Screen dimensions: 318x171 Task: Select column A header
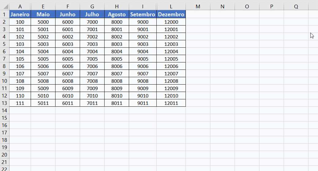click(x=20, y=7)
